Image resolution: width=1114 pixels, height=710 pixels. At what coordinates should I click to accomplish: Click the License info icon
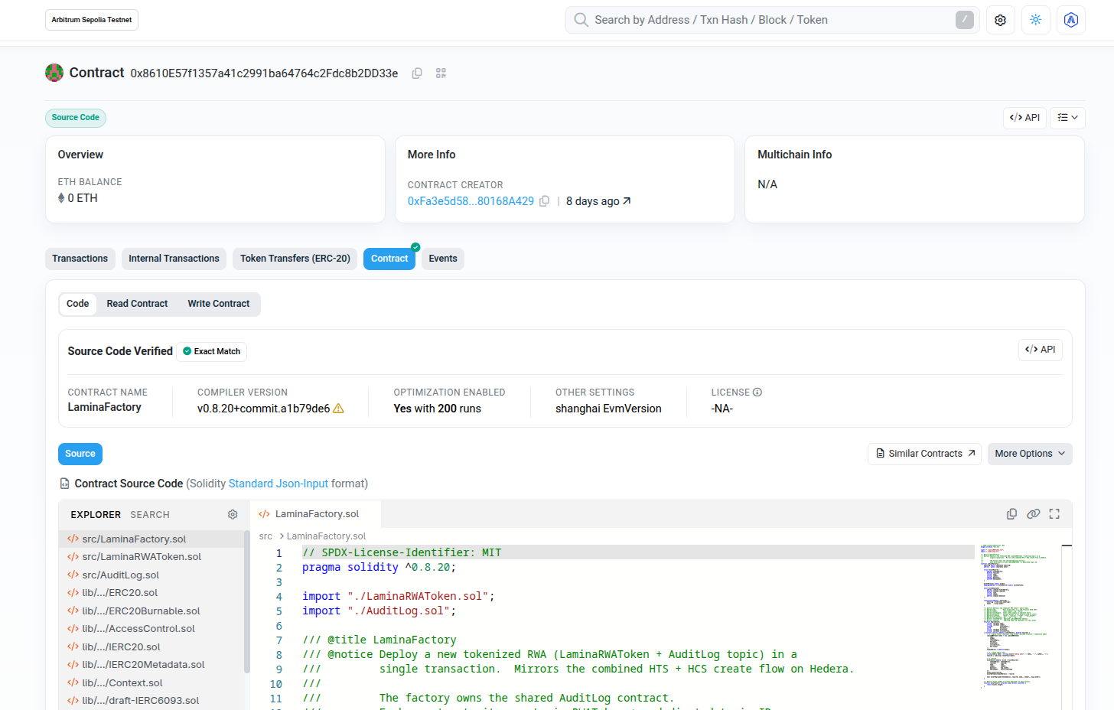pyautogui.click(x=757, y=392)
